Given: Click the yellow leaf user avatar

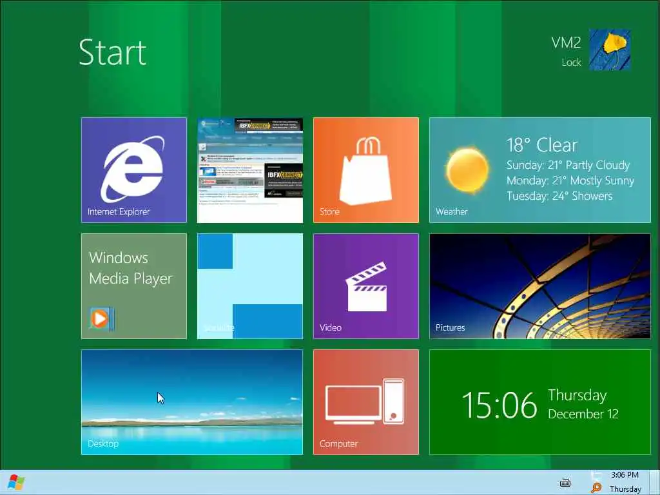Looking at the screenshot, I should 610,50.
